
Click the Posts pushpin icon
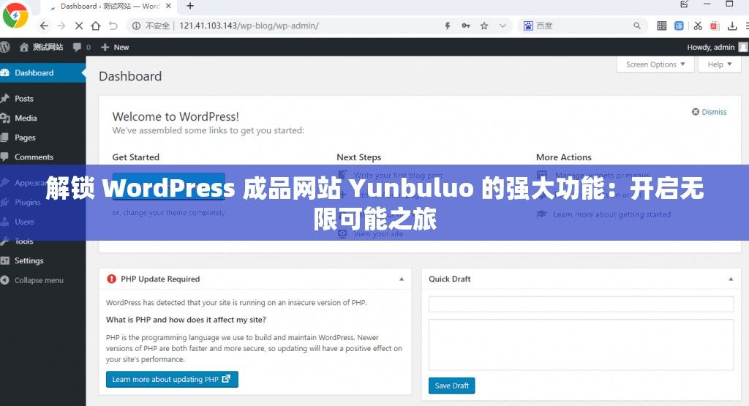pos(5,99)
